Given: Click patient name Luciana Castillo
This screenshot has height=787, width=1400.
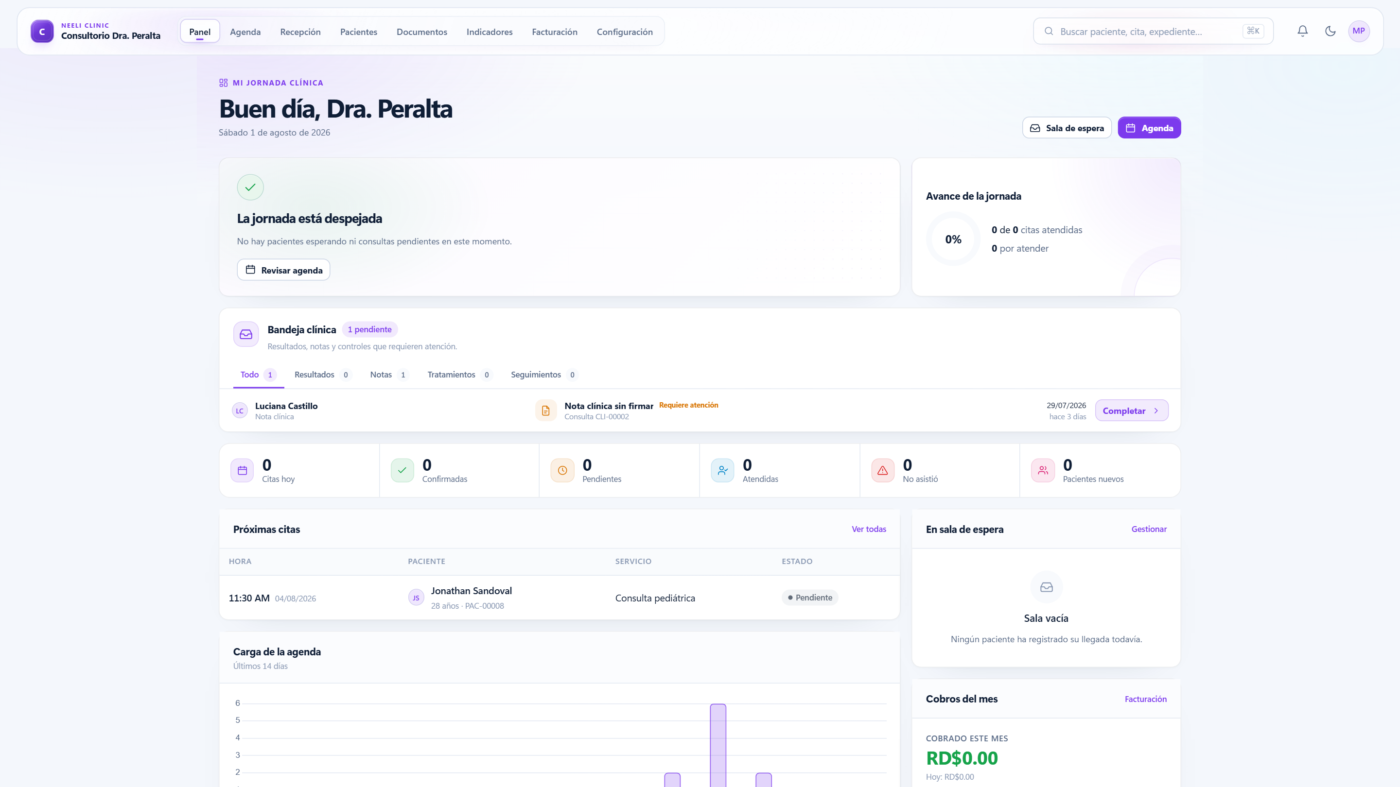Looking at the screenshot, I should pos(286,406).
